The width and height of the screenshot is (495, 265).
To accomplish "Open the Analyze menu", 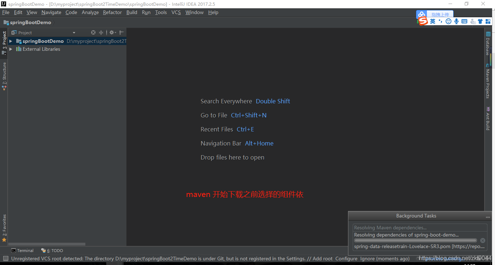I will [90, 12].
